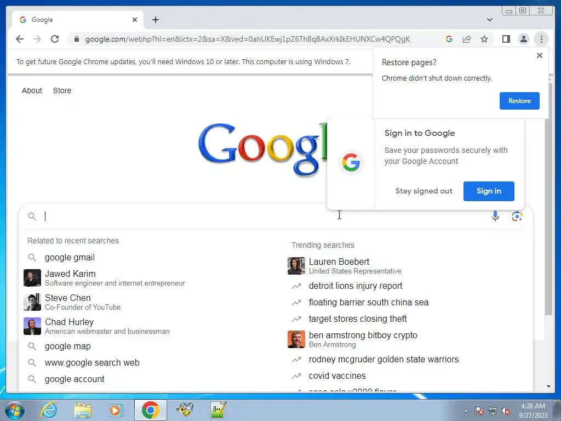Bookmark this tab with the star icon
Screen dimensions: 561x421
(x=484, y=39)
